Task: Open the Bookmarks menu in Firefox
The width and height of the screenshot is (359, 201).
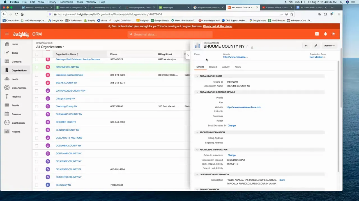Action: point(66,2)
